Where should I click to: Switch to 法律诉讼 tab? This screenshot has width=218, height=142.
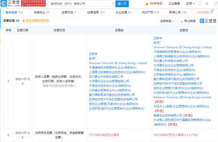pos(42,12)
